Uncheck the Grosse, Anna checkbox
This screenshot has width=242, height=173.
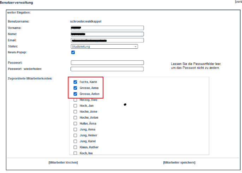coord(75,88)
